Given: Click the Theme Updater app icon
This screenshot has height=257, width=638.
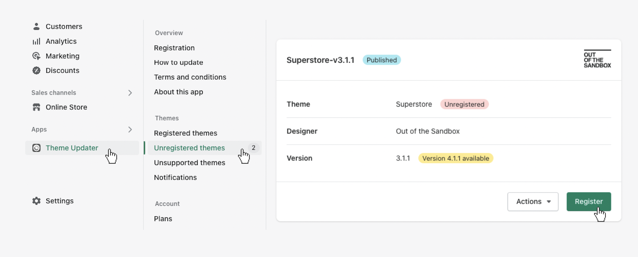Looking at the screenshot, I should pos(36,148).
